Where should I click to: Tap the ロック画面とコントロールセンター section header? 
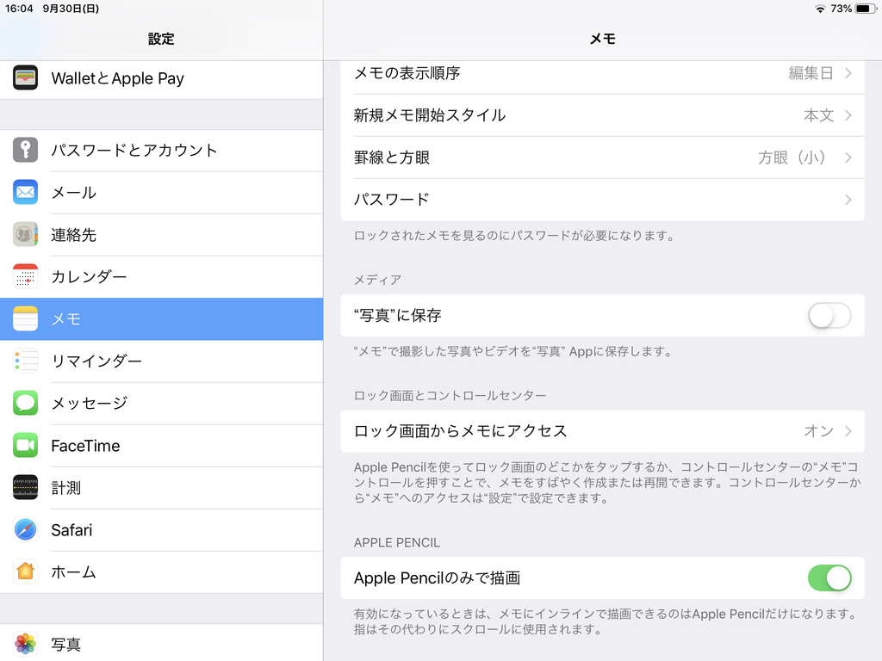coord(450,396)
